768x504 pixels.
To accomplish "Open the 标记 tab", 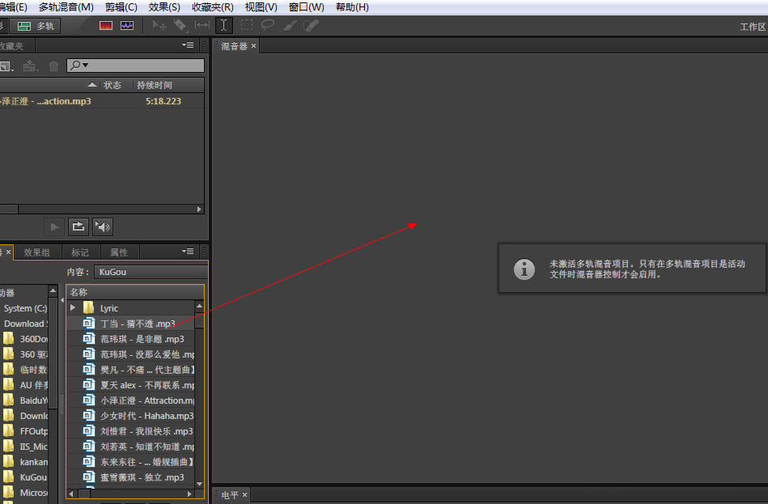I will tap(80, 252).
